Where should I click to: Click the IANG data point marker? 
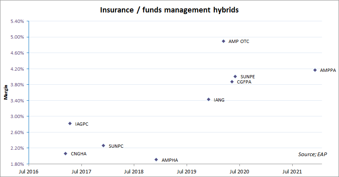point(209,99)
